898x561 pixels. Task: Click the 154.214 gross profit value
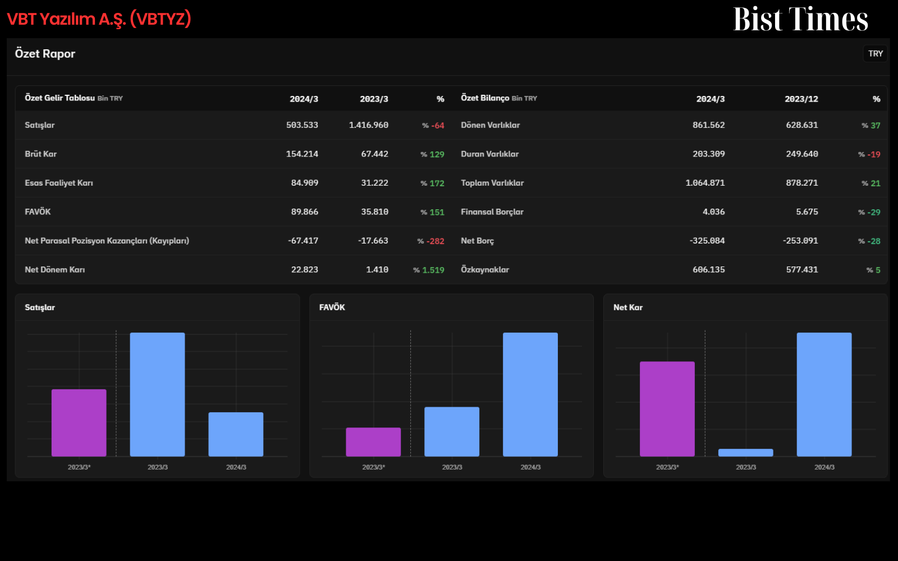302,154
